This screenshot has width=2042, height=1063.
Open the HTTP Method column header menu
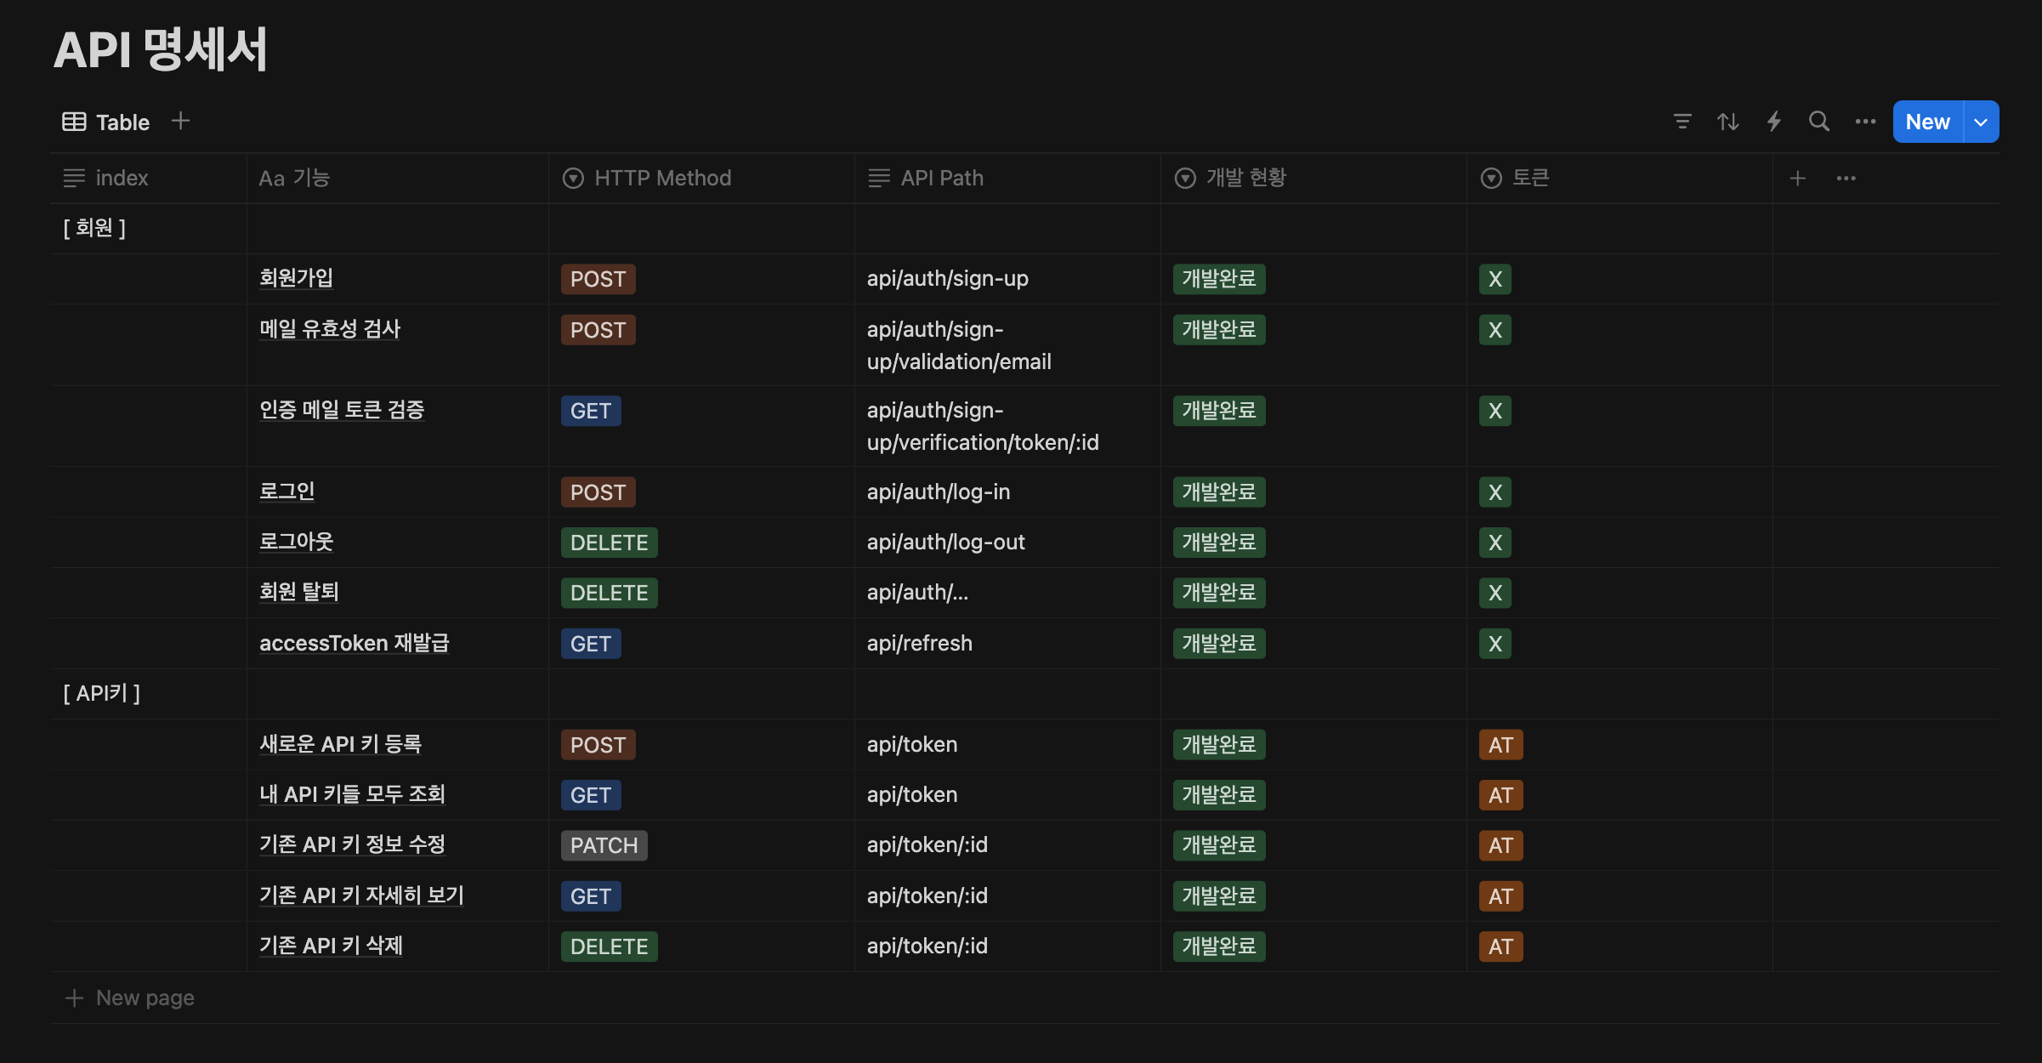tap(661, 178)
